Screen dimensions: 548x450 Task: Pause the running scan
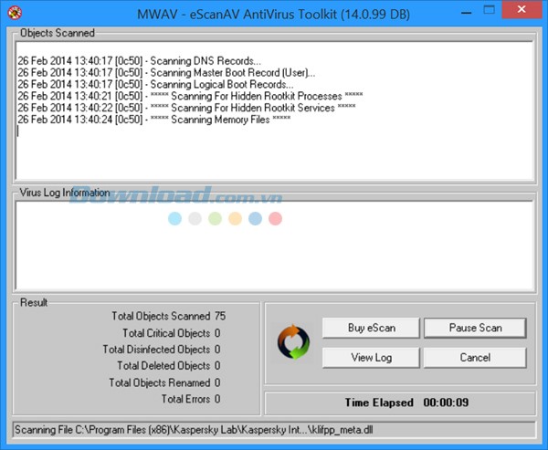tap(475, 328)
